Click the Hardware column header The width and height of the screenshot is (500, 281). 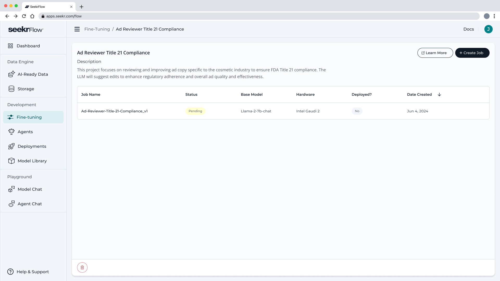point(305,94)
